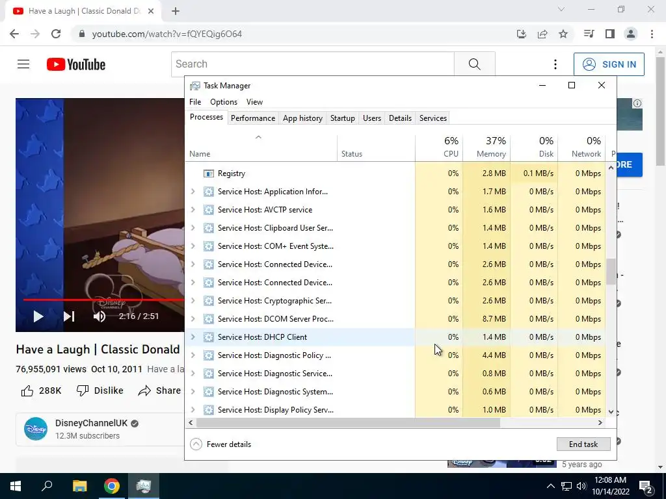The image size is (666, 499).
Task: Expand Service Host: Display Policy Service
Action: pyautogui.click(x=193, y=410)
